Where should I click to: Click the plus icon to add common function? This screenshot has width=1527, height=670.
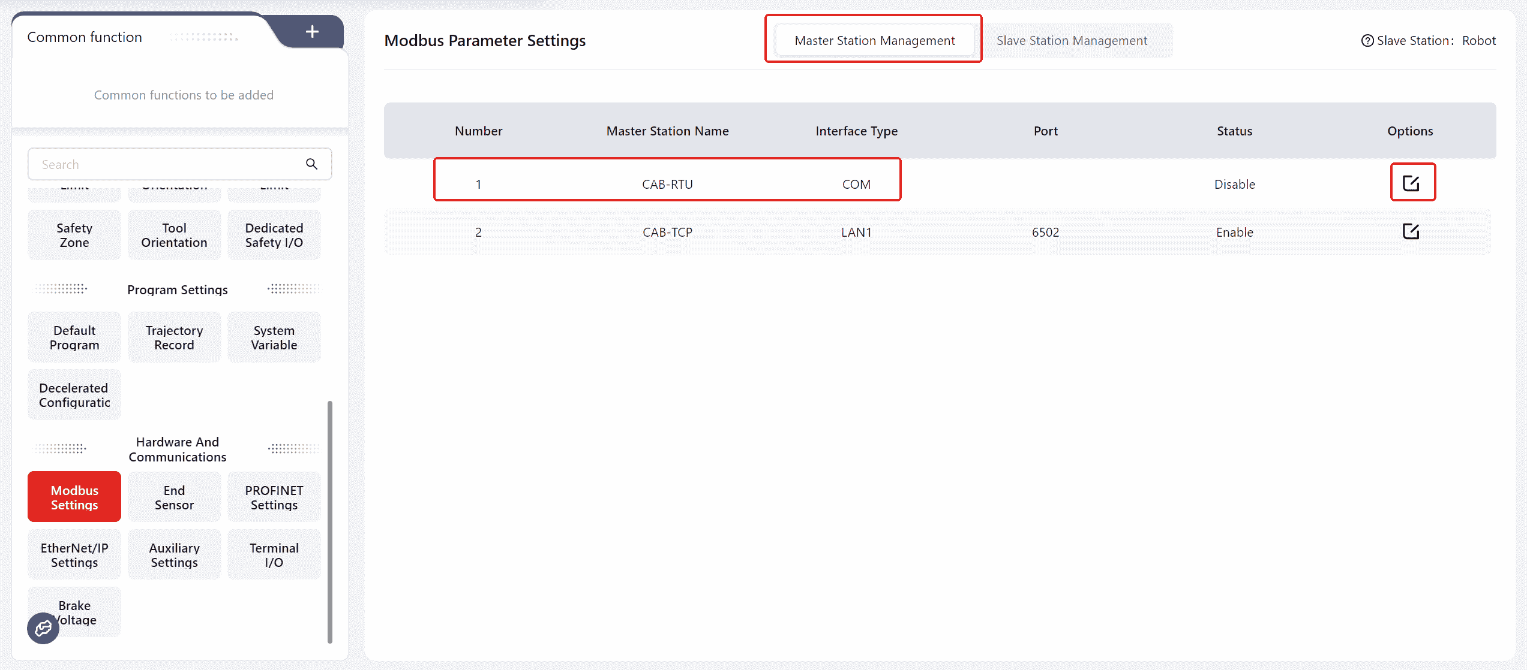(312, 32)
